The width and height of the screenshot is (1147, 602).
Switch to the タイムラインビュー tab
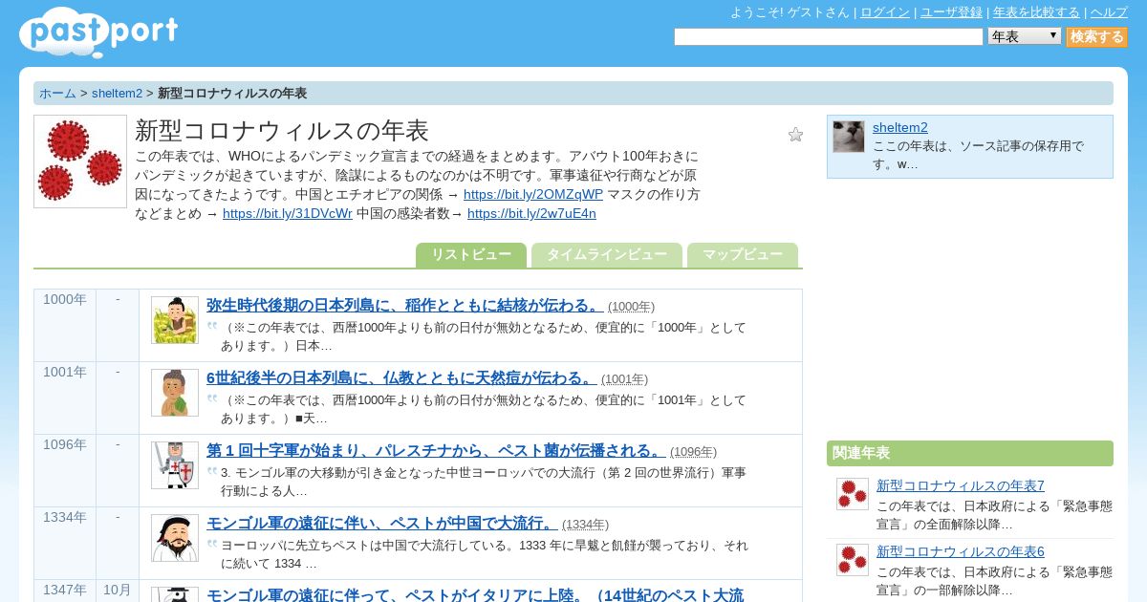pos(607,255)
